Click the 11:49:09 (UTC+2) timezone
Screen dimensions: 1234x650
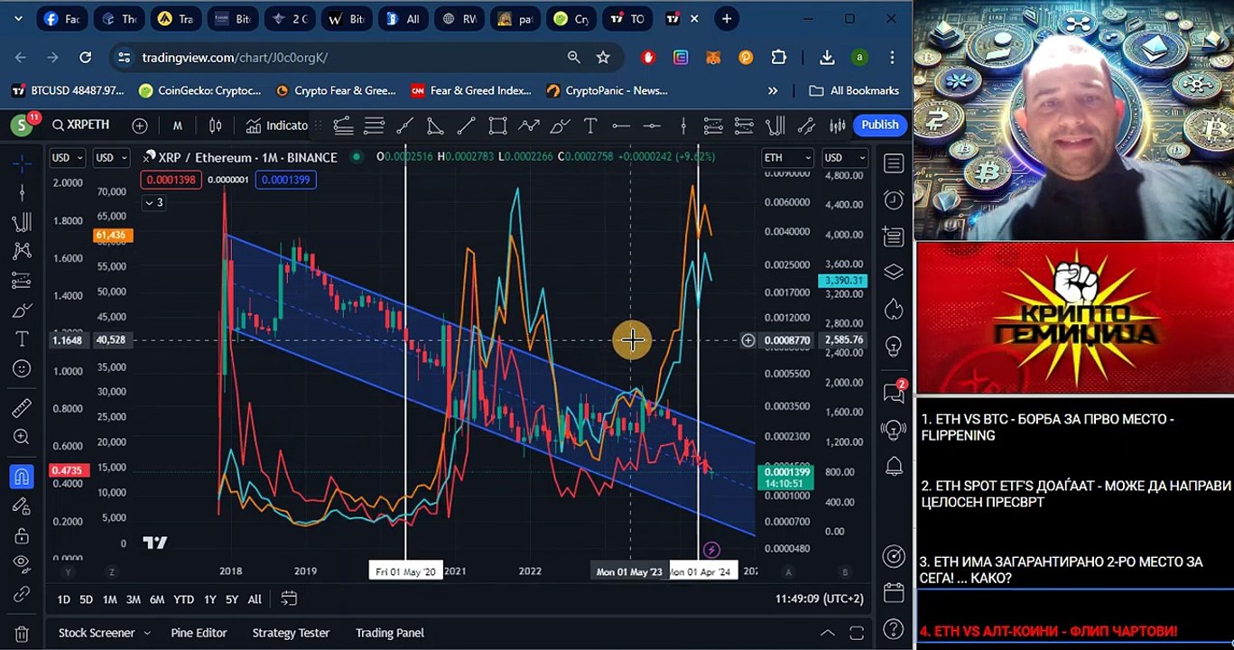(819, 599)
